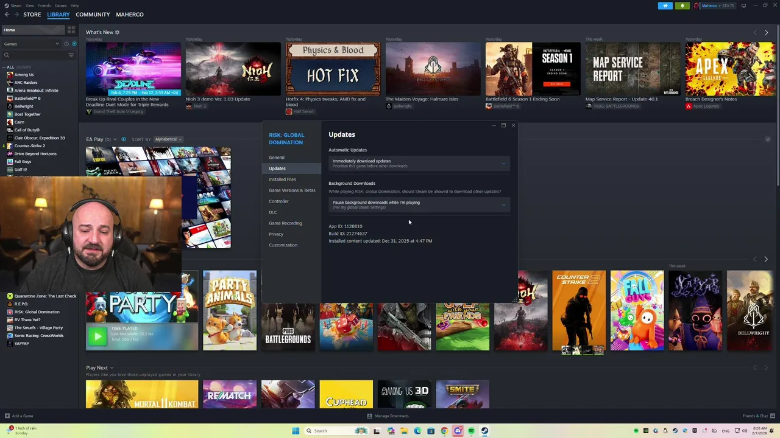Select General in properties dialog
This screenshot has height=438, width=780.
click(292, 158)
